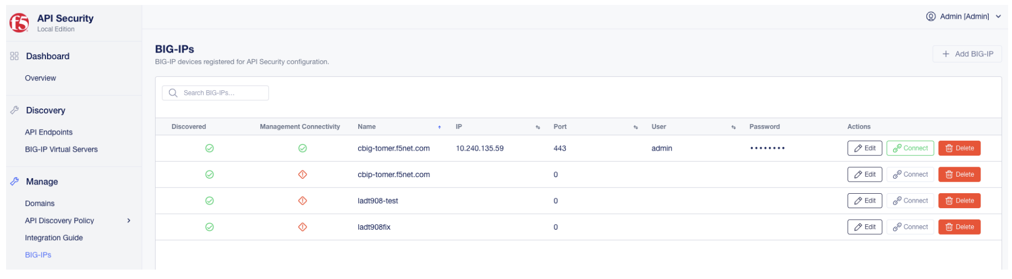The width and height of the screenshot is (1012, 279).
Task: Click the Manage wrench icon
Action: tap(14, 182)
